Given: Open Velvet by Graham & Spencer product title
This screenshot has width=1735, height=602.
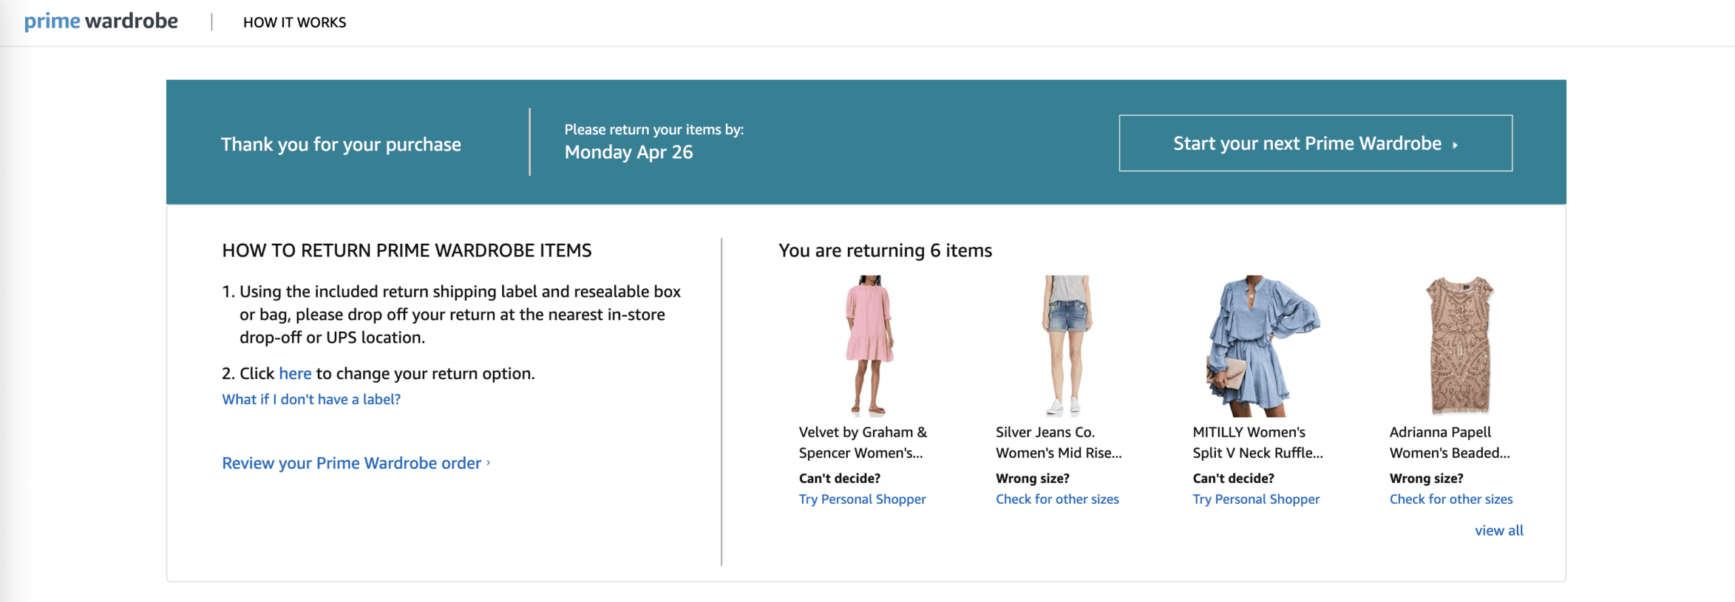Looking at the screenshot, I should click(862, 442).
